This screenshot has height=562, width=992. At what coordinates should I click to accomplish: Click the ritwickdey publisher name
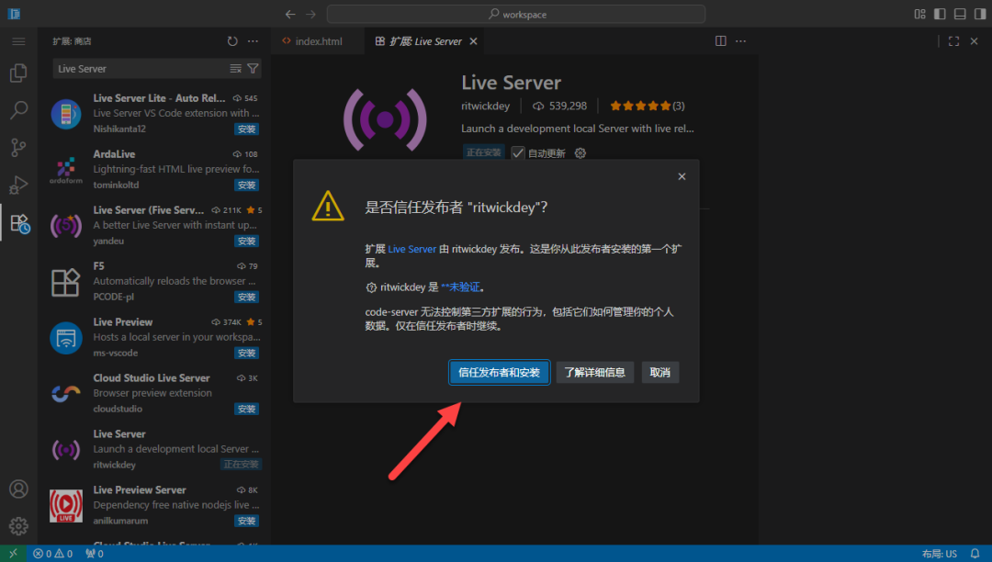point(485,106)
